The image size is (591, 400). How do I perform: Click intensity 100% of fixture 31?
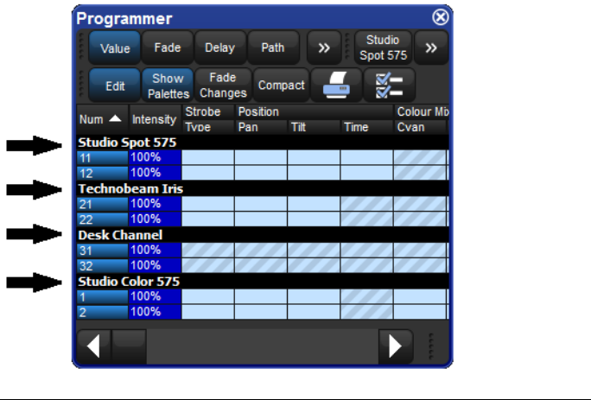pyautogui.click(x=156, y=251)
